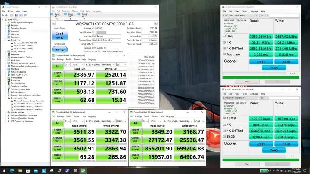Open the Action menu in Device Manager
Viewport: 310px width, 174px height.
coord(10,11)
